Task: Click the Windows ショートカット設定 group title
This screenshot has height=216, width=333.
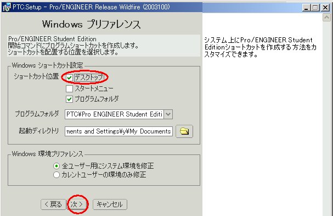Action: (47, 65)
